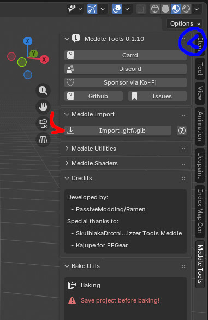Screen dimensions: 208x320
Task: Click the negative Y green gizmo circle
Action: [x=22, y=62]
